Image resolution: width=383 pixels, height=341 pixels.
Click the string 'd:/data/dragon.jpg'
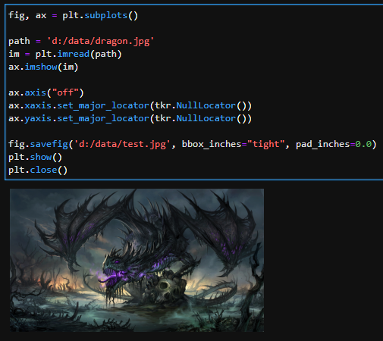click(100, 41)
